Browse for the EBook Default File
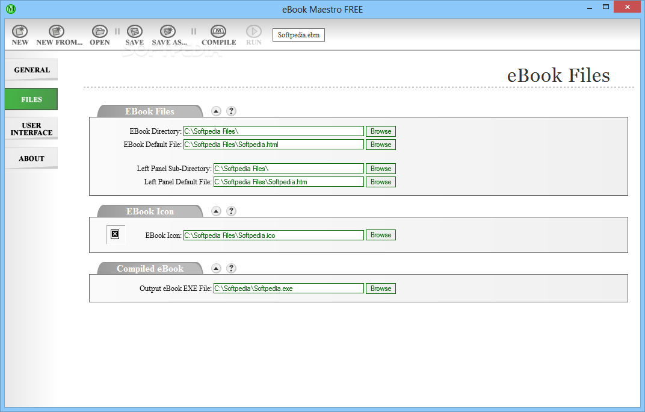Viewport: 645px width, 412px height. pos(381,145)
